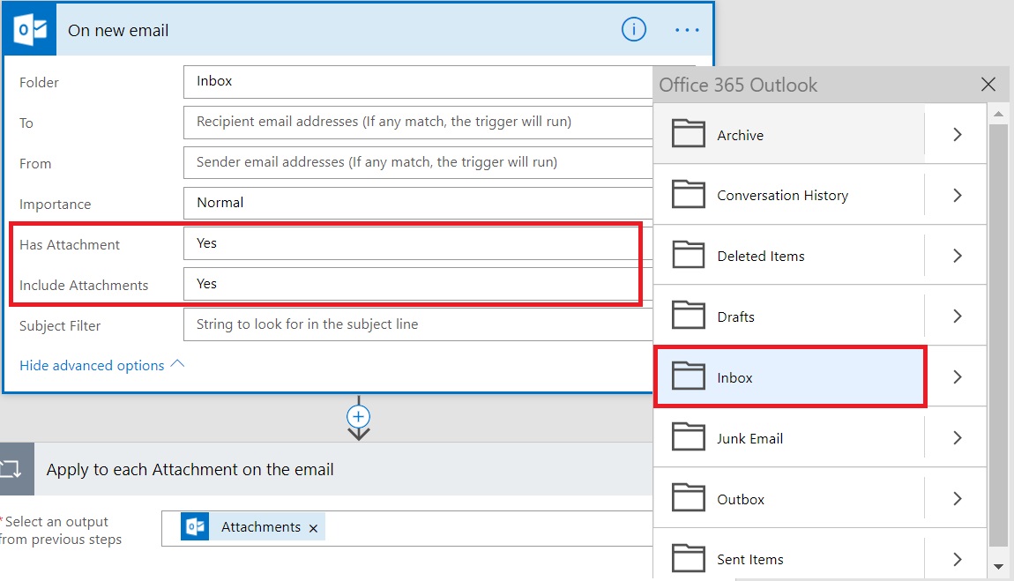Click the Drafts folder icon
The height and width of the screenshot is (581, 1014).
(x=688, y=316)
